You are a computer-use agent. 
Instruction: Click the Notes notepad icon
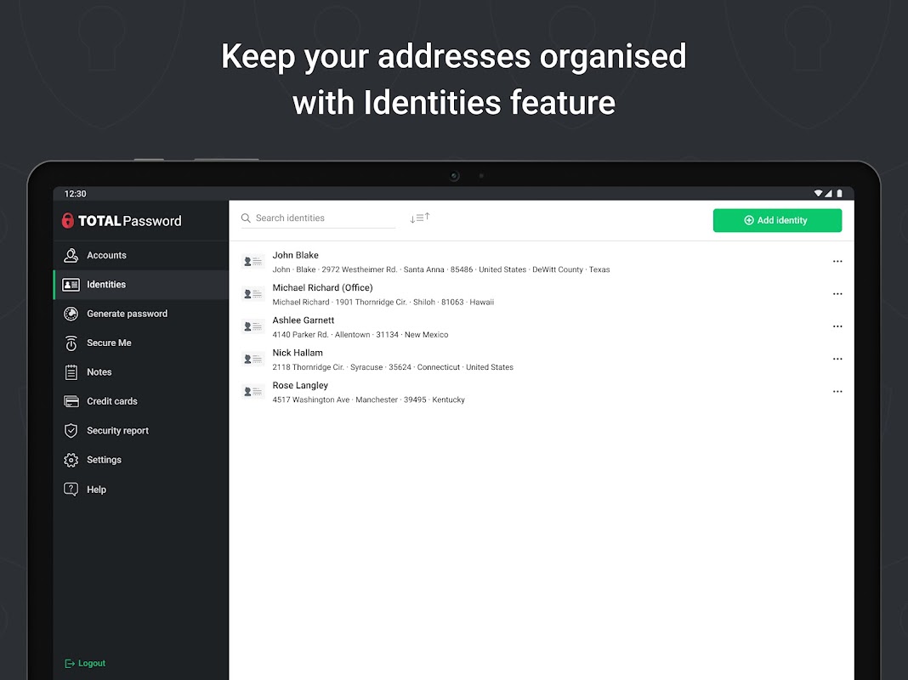coord(71,372)
